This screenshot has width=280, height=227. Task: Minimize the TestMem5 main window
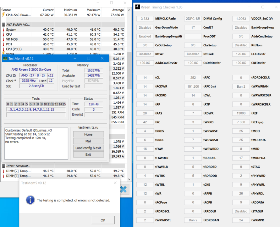pos(75,58)
